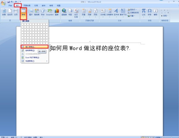Toggle the 表格 (Table) ribbon button
This screenshot has height=138, width=179.
click(x=23, y=13)
